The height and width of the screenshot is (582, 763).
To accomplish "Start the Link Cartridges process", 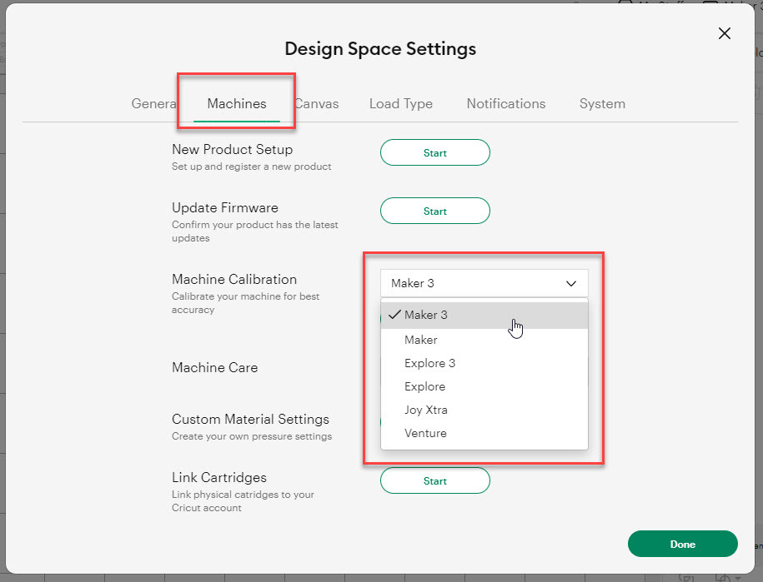I will pyautogui.click(x=434, y=480).
